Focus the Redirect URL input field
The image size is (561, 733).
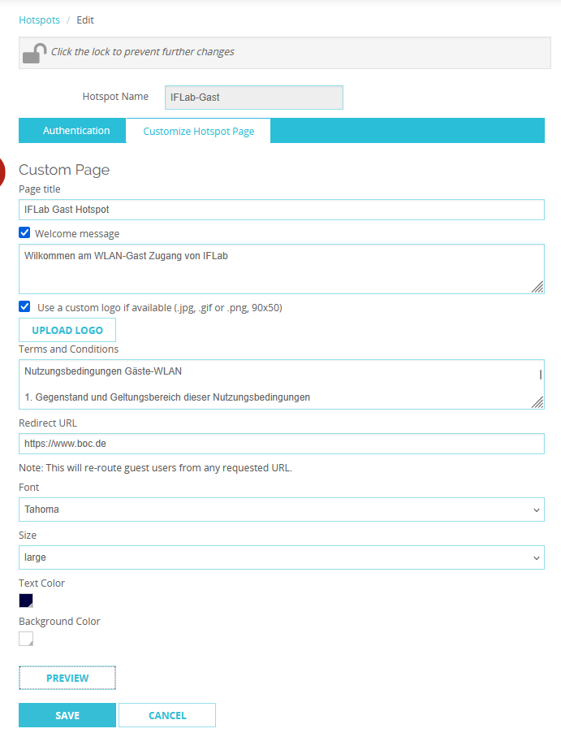click(281, 444)
